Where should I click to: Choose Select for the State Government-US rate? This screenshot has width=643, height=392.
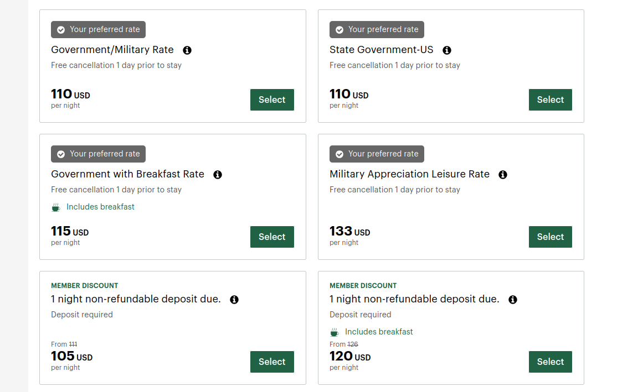550,100
